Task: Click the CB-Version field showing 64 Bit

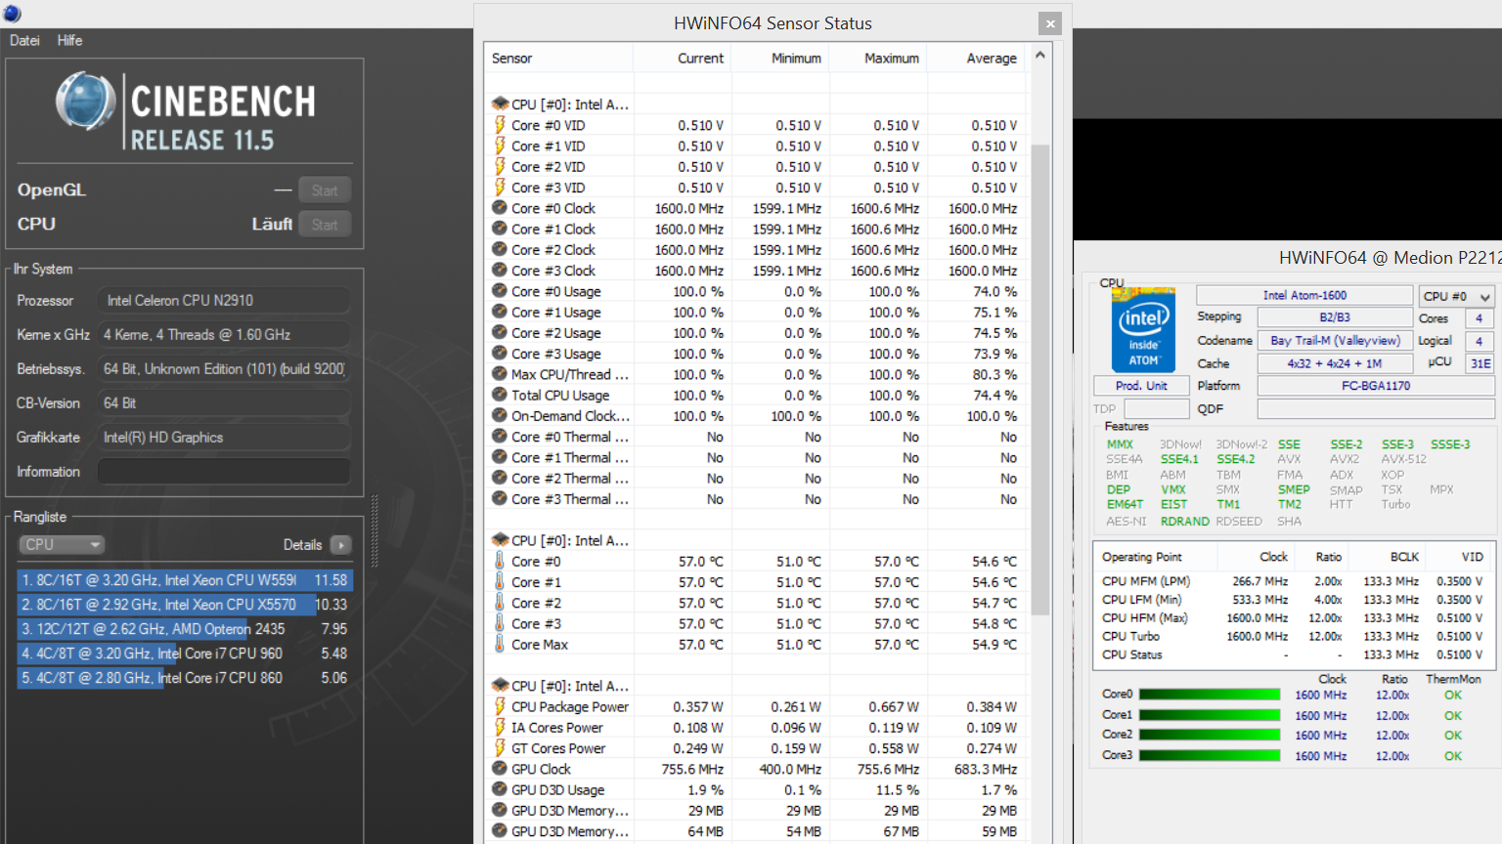Action: pos(224,402)
